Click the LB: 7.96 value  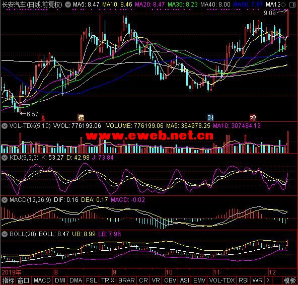(x=109, y=234)
